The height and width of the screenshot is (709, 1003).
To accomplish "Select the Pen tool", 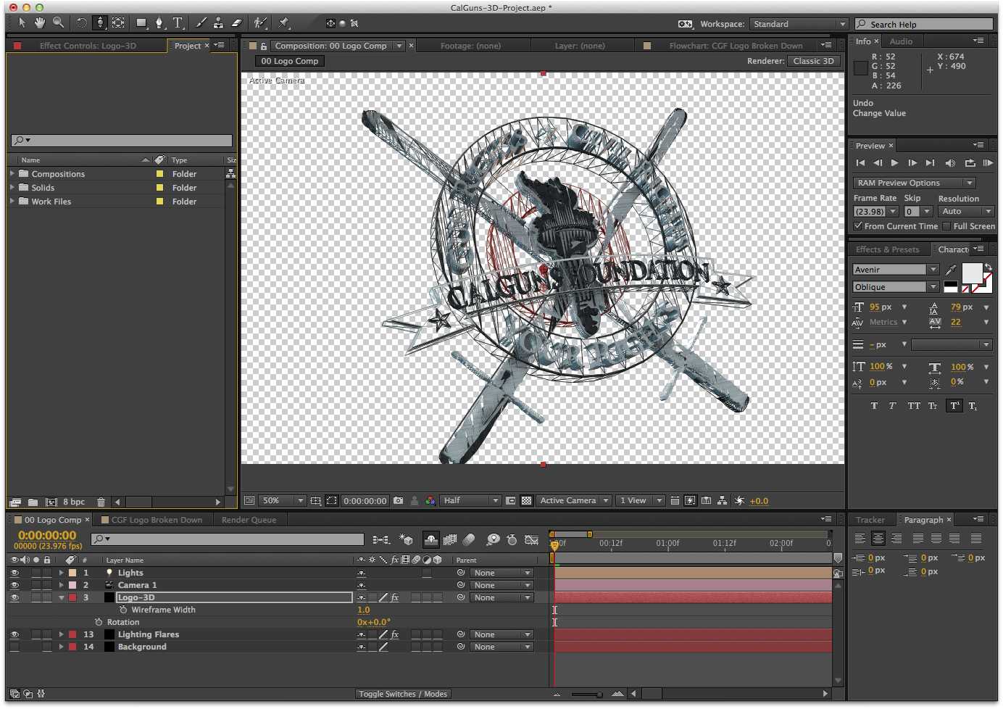I will point(159,23).
